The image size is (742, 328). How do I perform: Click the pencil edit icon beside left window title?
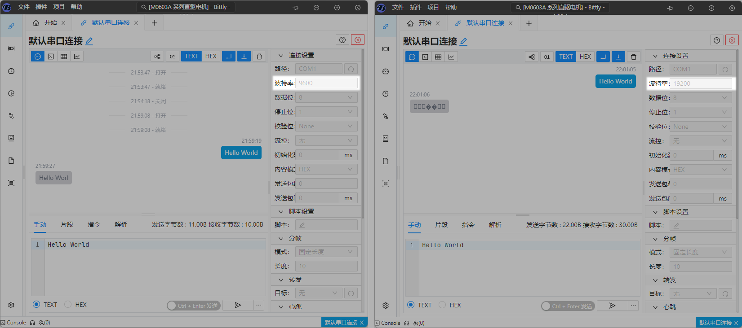click(89, 41)
